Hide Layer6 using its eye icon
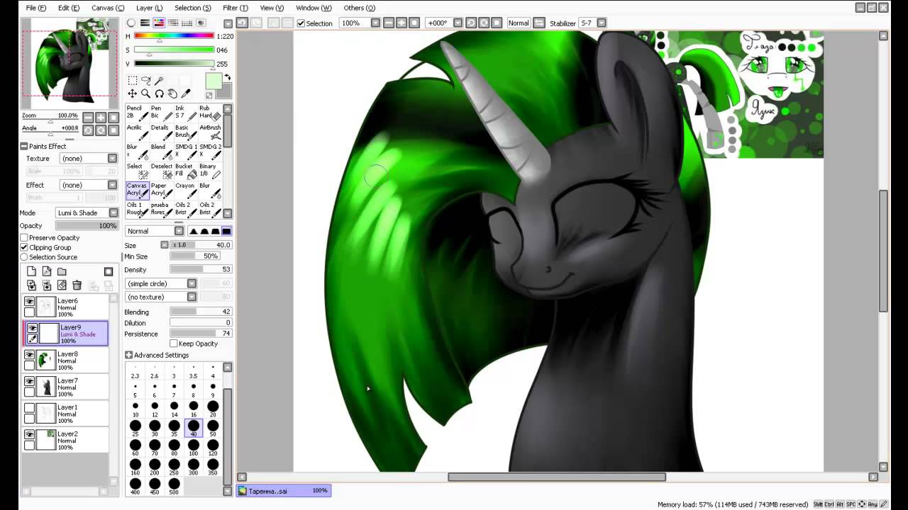908x510 pixels. tap(29, 301)
